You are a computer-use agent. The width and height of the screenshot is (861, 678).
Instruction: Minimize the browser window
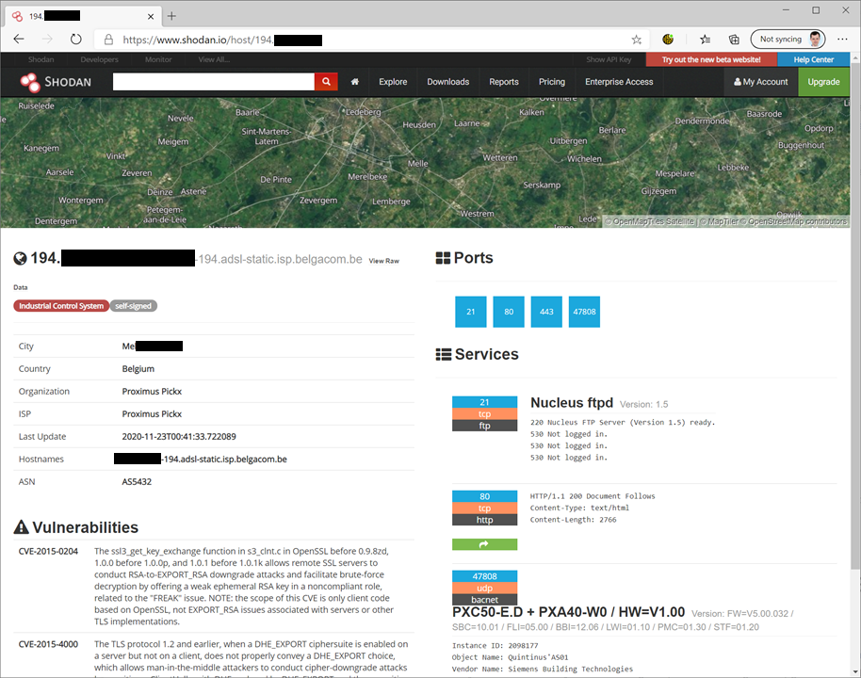pos(786,9)
